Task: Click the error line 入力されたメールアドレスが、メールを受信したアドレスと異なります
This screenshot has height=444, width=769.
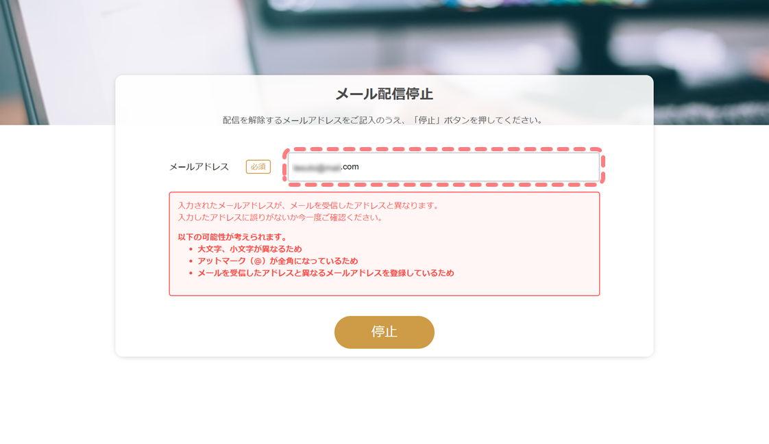Action: tap(308, 206)
